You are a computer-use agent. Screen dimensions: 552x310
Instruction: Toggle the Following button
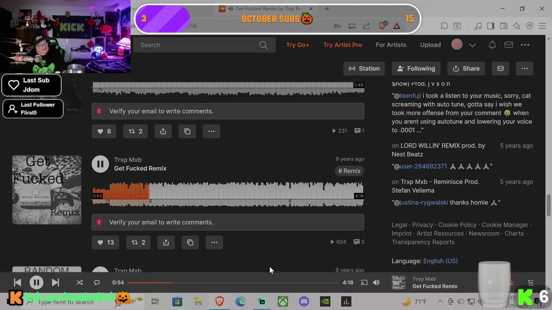(416, 68)
